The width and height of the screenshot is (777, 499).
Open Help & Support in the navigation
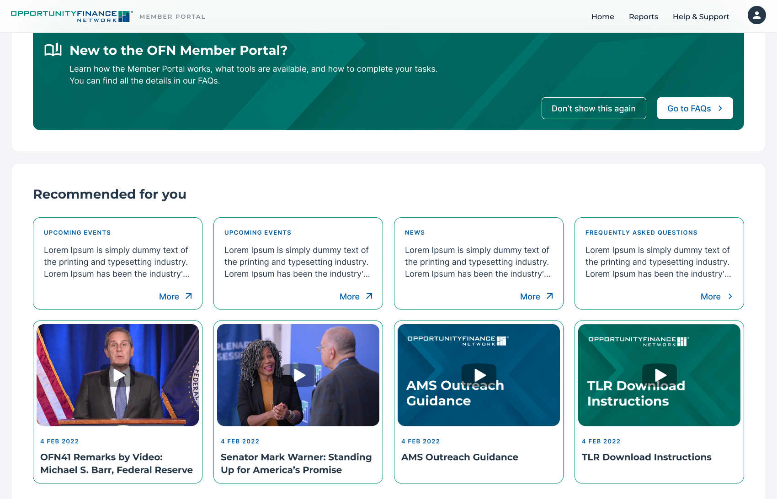point(701,16)
